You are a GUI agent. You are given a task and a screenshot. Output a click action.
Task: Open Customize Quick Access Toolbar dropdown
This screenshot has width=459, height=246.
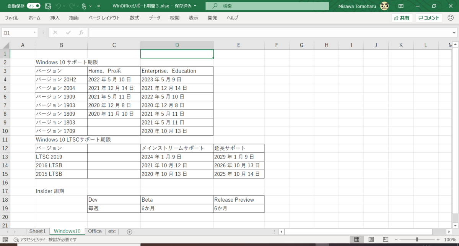(99, 6)
